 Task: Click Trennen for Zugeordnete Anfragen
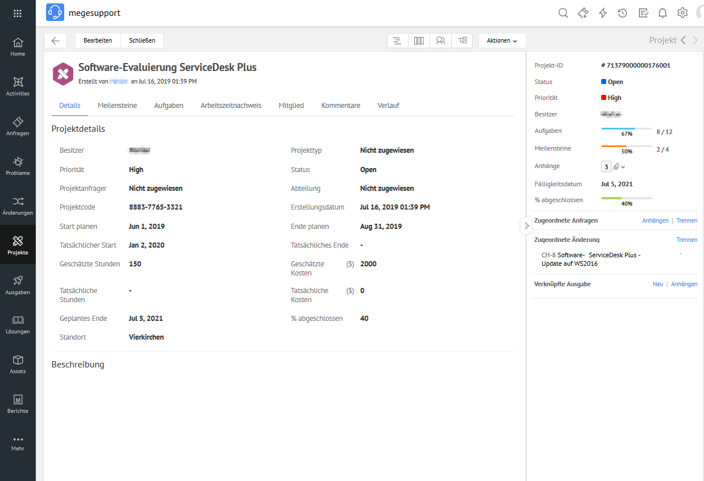(x=687, y=220)
